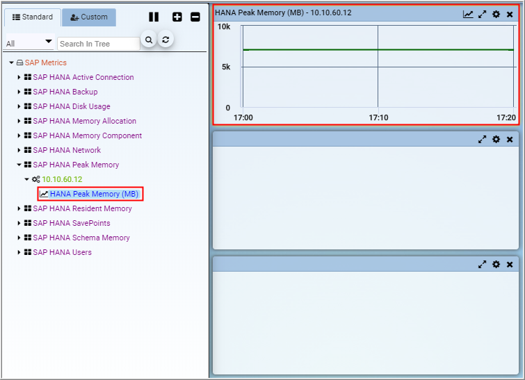The image size is (525, 380).
Task: Collapse SAP HANA Peak Memory node arrow
Action: (x=19, y=165)
